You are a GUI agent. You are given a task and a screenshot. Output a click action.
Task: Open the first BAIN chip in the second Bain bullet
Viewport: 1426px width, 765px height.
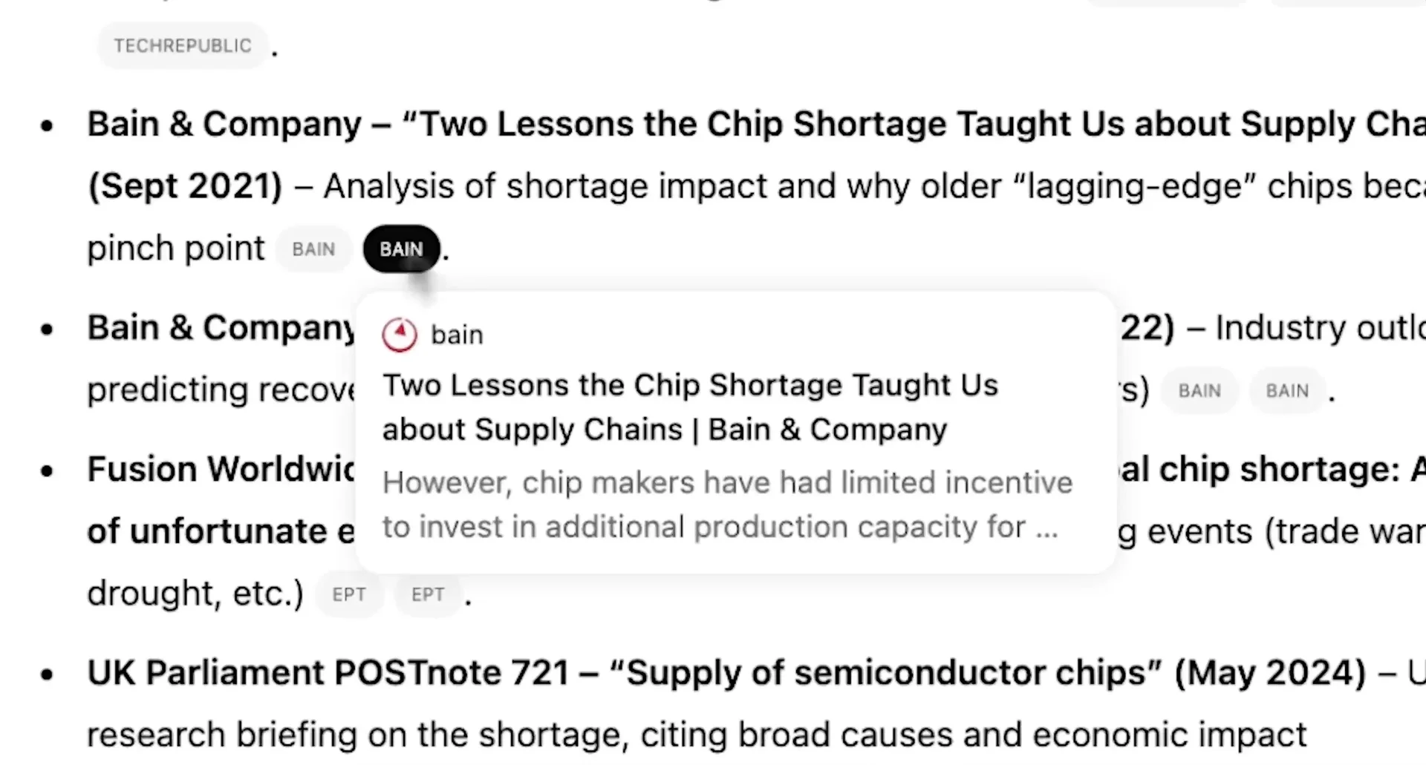pos(1199,391)
